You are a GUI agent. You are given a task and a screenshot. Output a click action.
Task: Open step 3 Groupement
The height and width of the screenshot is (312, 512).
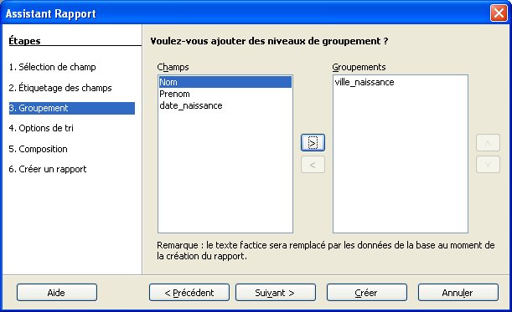[x=71, y=108]
